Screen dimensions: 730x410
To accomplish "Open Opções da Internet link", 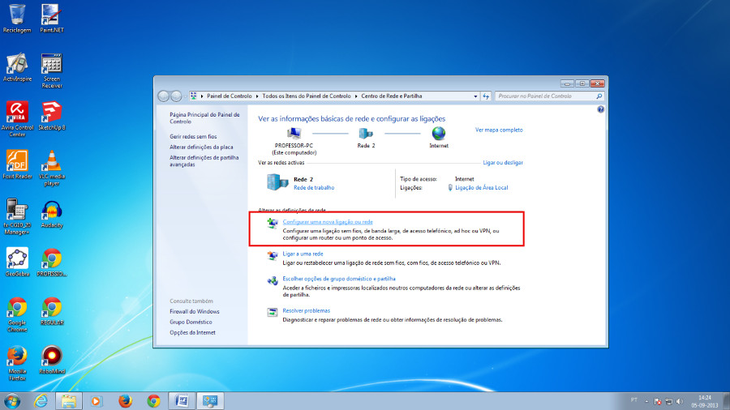I will click(192, 333).
